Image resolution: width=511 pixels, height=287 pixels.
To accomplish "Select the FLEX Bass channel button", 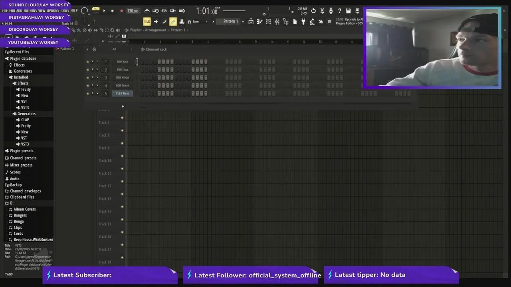I will point(123,94).
